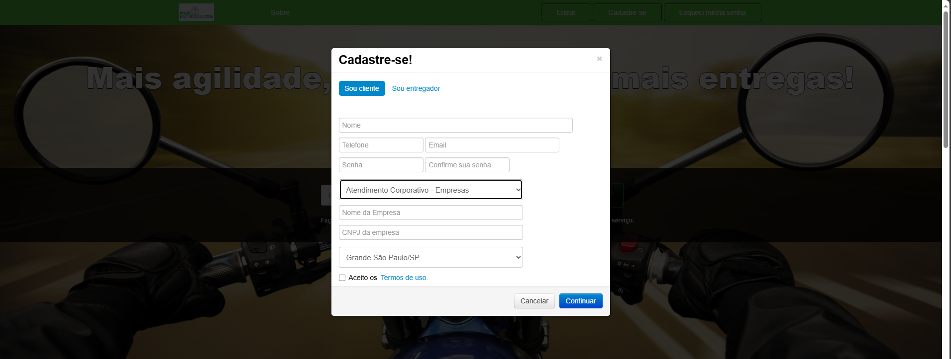Close the Cadastre-se dialog with the X
This screenshot has width=951, height=359.
click(x=599, y=59)
